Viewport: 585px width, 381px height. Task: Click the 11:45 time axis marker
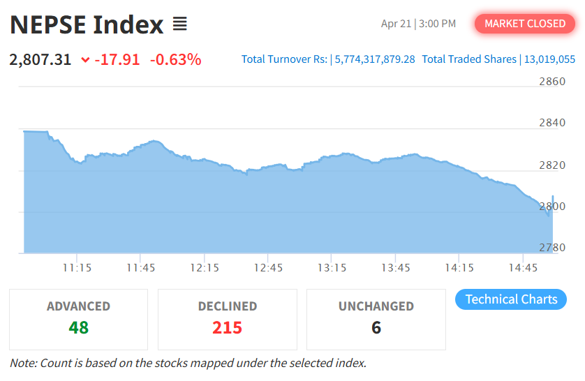tap(141, 268)
